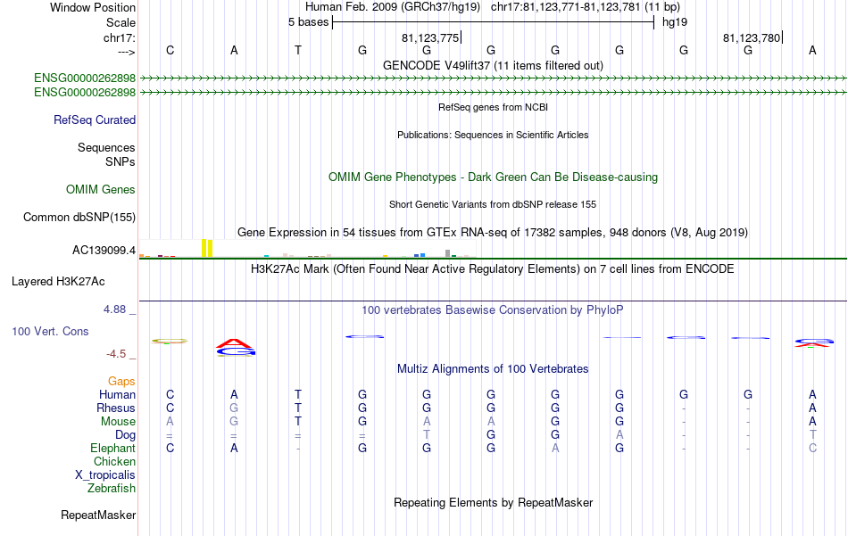This screenshot has height=536, width=848.
Task: Click the OMIM Gene Phenotypes title
Action: tap(494, 177)
